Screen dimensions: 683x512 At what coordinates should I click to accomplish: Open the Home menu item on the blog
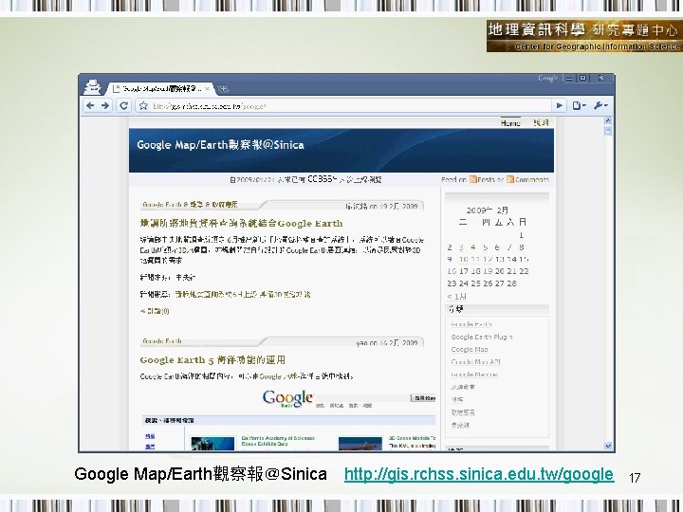click(x=510, y=123)
